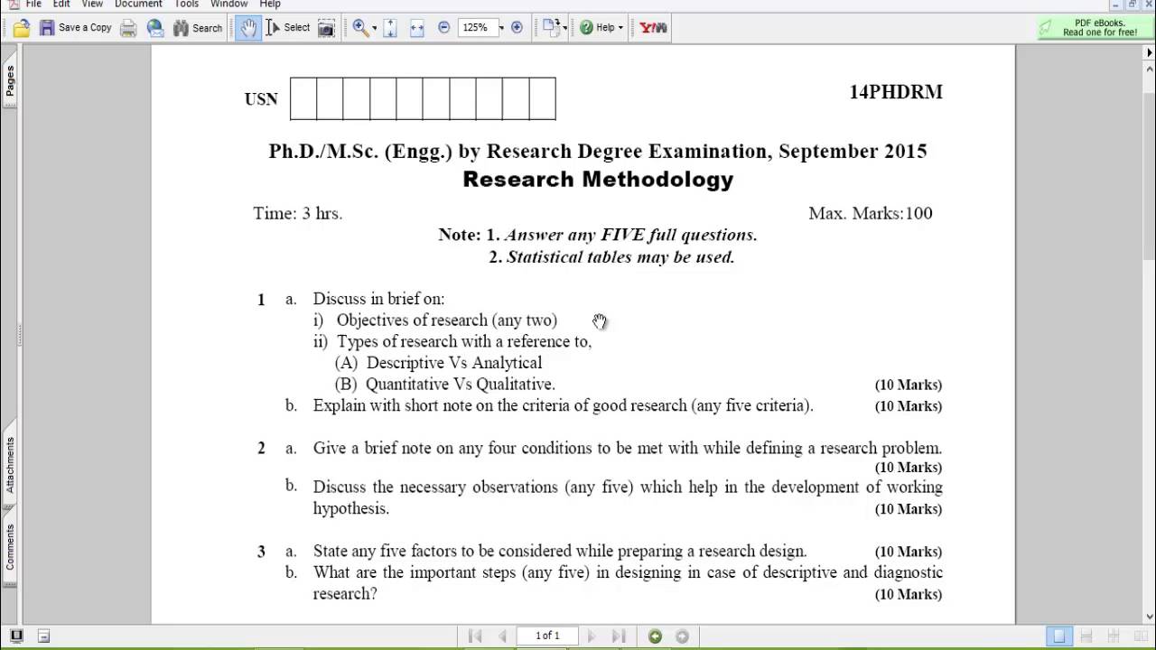The width and height of the screenshot is (1156, 650).
Task: Open the Help toolbar dropdown
Action: pyautogui.click(x=601, y=28)
